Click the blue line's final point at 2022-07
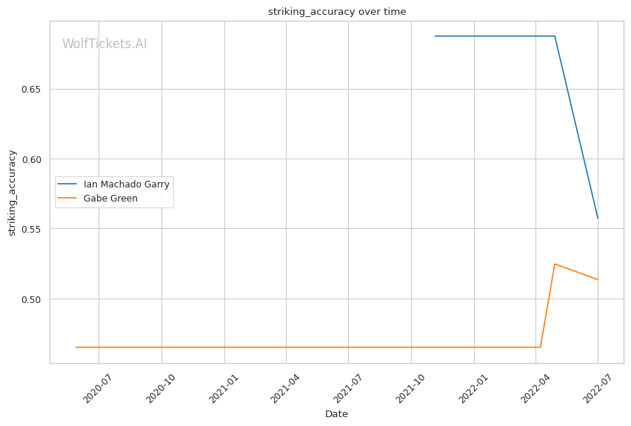 [x=598, y=218]
